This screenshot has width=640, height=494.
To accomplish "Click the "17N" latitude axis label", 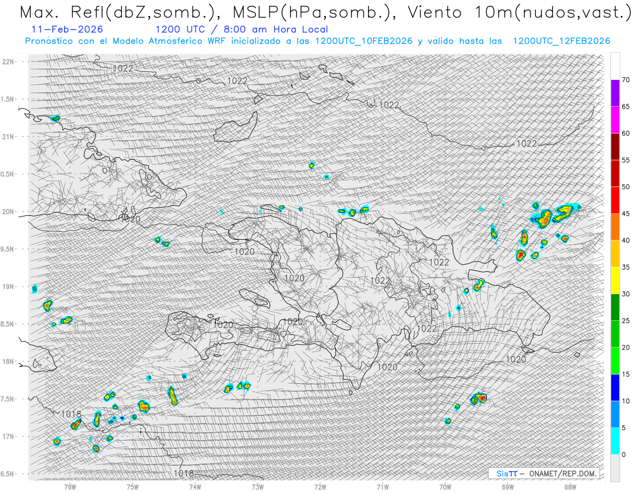I will pyautogui.click(x=9, y=436).
